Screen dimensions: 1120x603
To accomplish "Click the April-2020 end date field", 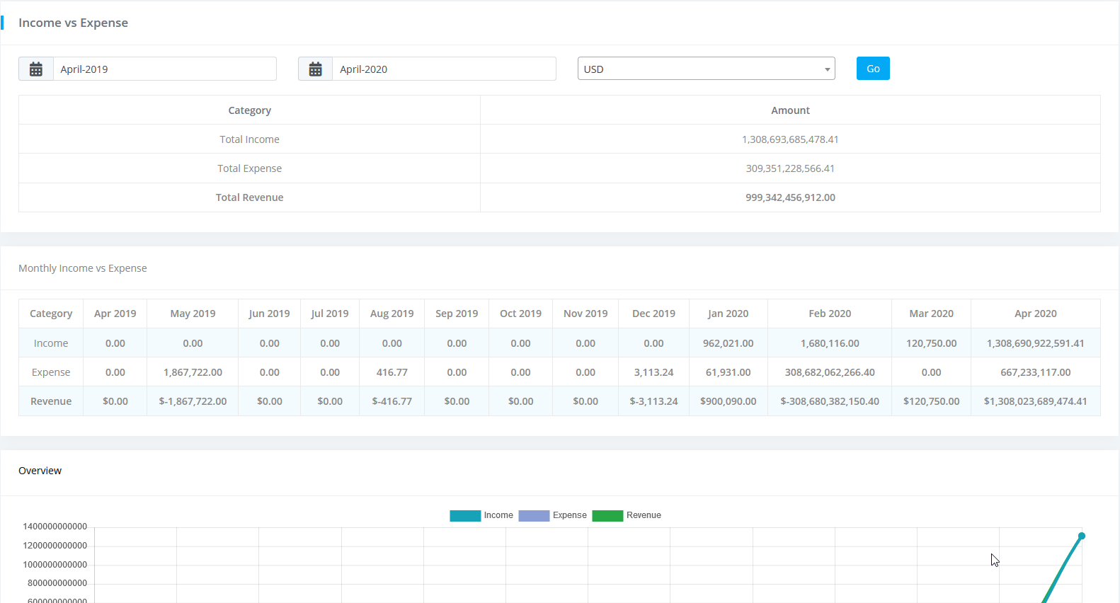I will tap(444, 69).
